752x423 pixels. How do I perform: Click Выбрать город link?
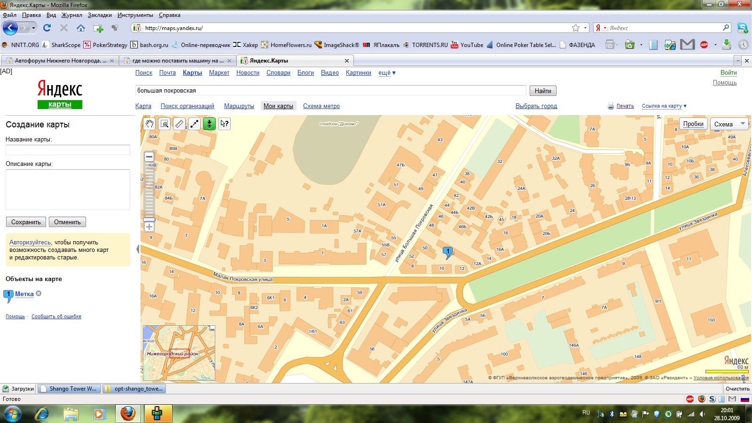(x=536, y=106)
